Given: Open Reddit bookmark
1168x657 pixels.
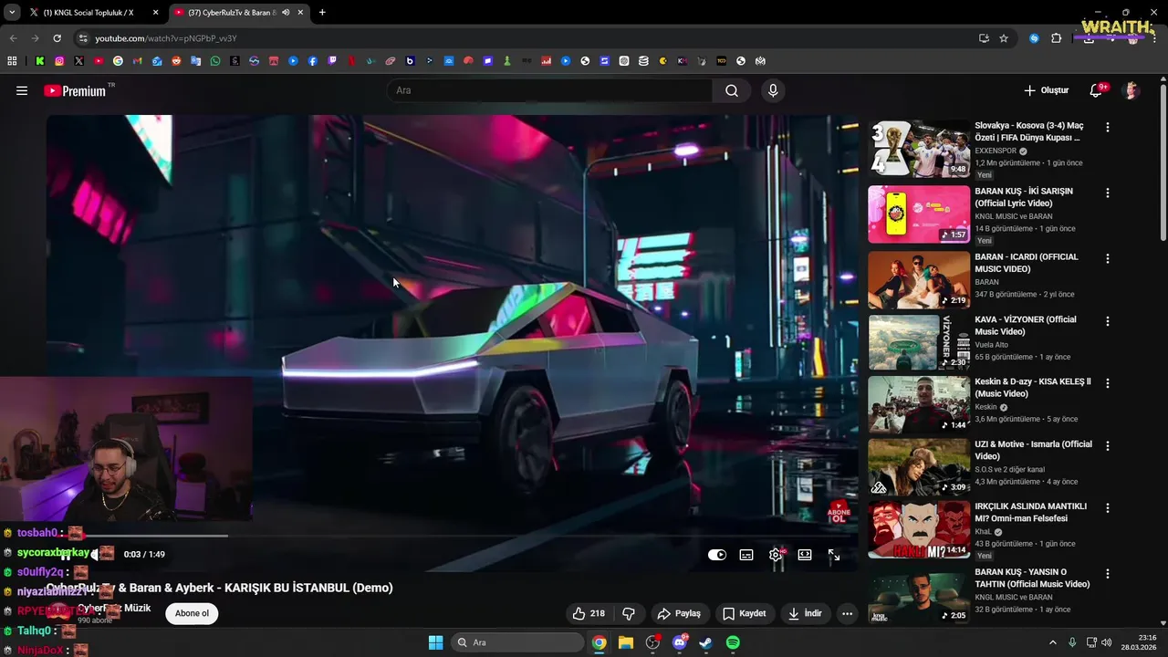Looking at the screenshot, I should (x=176, y=61).
